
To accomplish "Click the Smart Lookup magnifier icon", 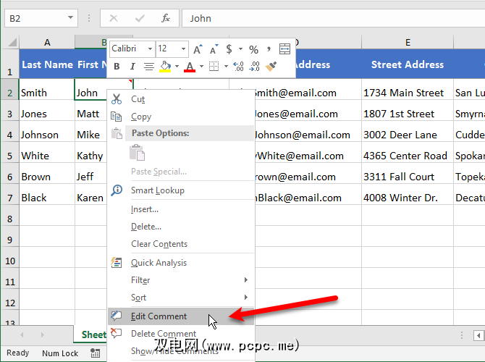I will click(x=117, y=190).
